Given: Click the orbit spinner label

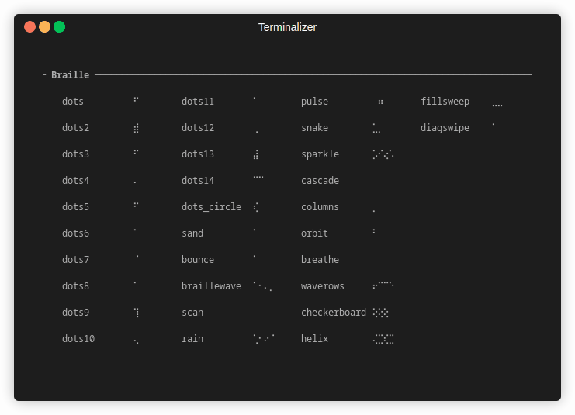Looking at the screenshot, I should 314,233.
